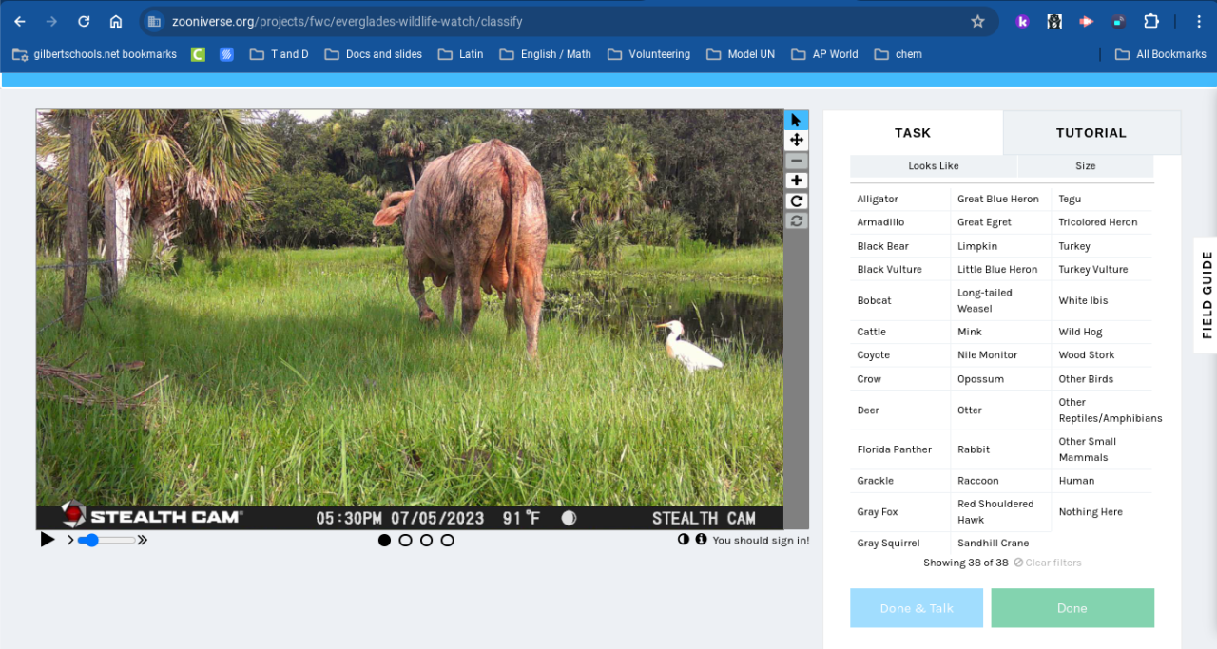The height and width of the screenshot is (649, 1217).
Task: Choose Tricolored Heron option
Action: [1102, 221]
